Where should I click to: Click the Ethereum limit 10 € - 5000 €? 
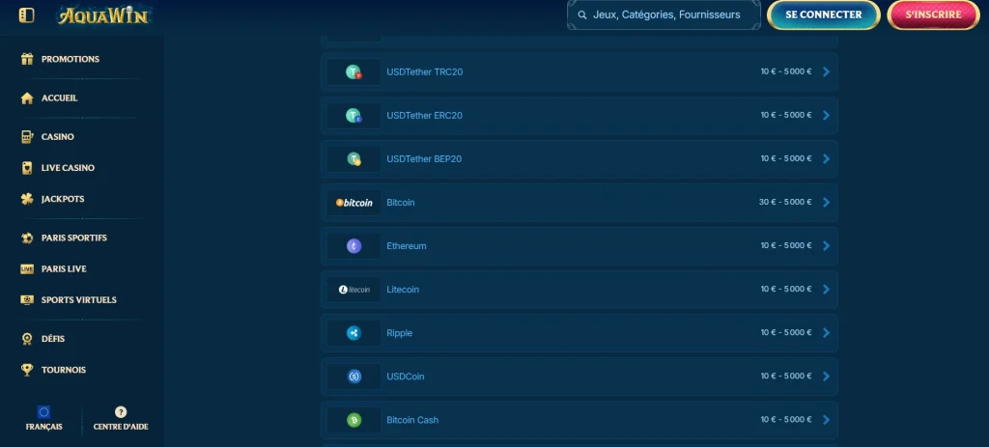click(x=786, y=246)
